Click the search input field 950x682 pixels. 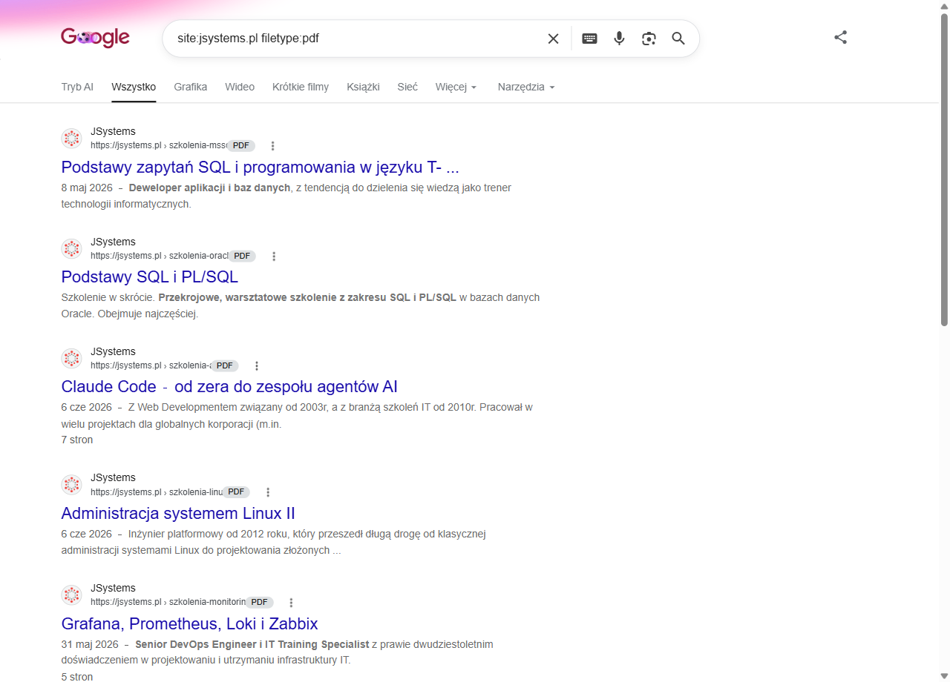coord(356,39)
